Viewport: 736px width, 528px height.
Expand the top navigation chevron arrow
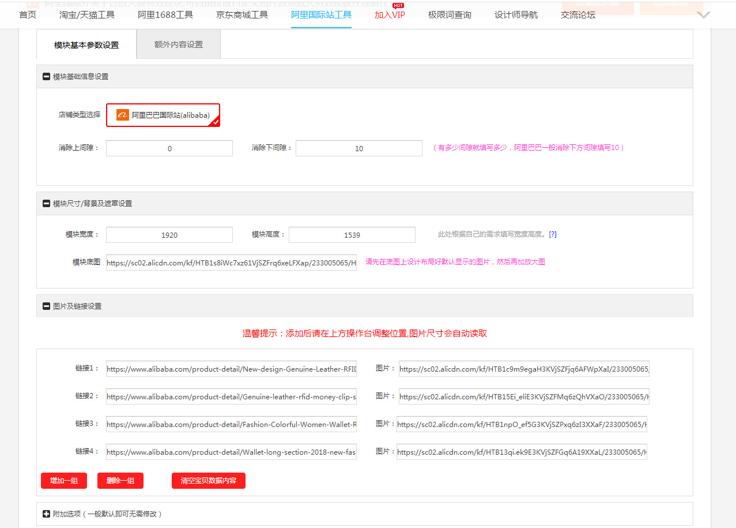coord(703,15)
